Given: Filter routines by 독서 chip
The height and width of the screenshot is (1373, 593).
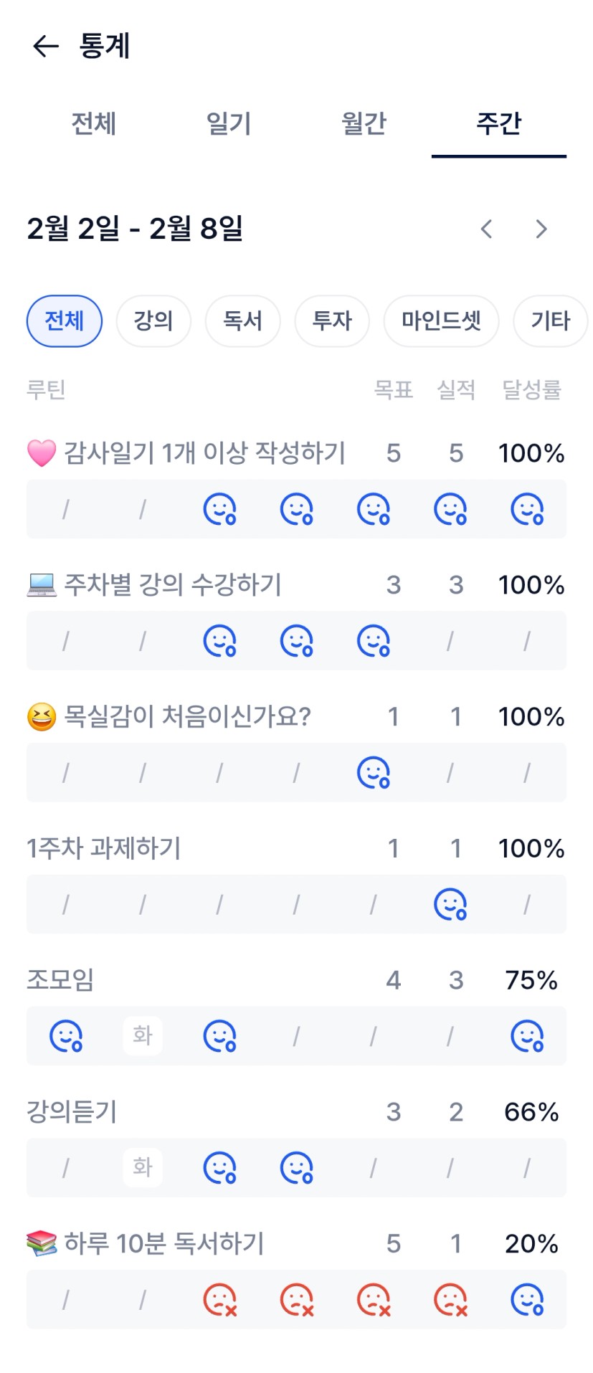Looking at the screenshot, I should (x=242, y=320).
